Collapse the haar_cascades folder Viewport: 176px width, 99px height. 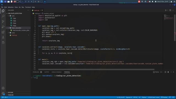coord(16,28)
